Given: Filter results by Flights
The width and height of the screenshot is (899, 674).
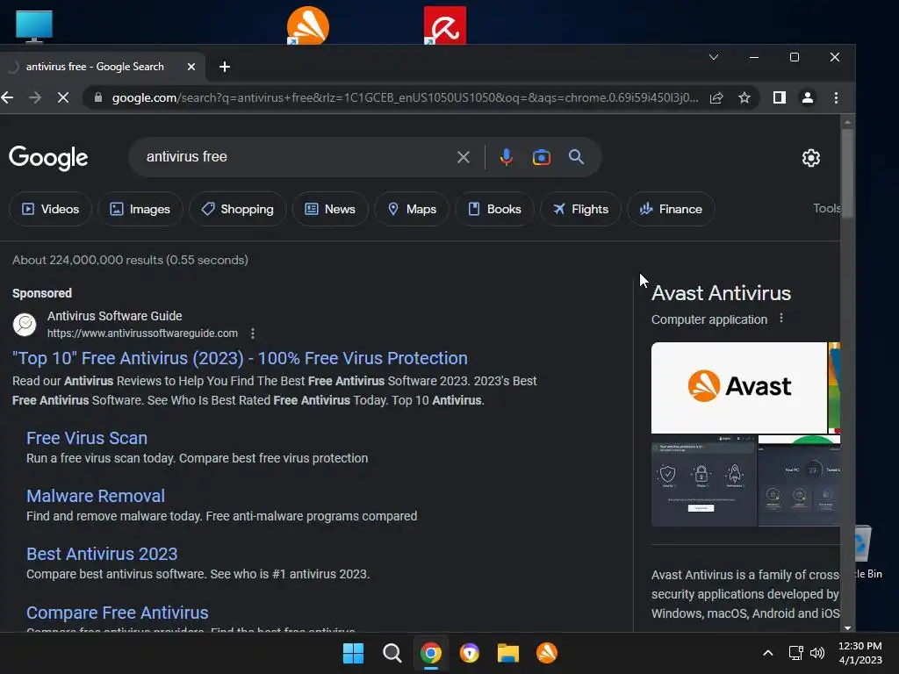Looking at the screenshot, I should click(580, 209).
